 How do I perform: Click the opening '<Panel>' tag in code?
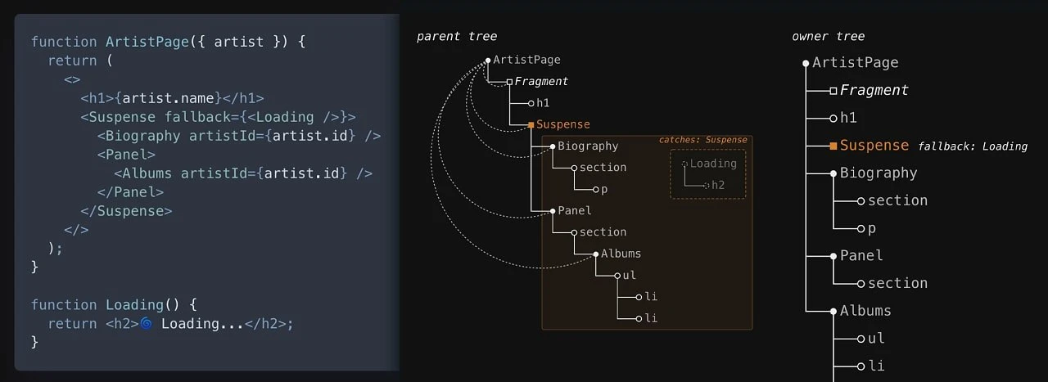(x=126, y=155)
